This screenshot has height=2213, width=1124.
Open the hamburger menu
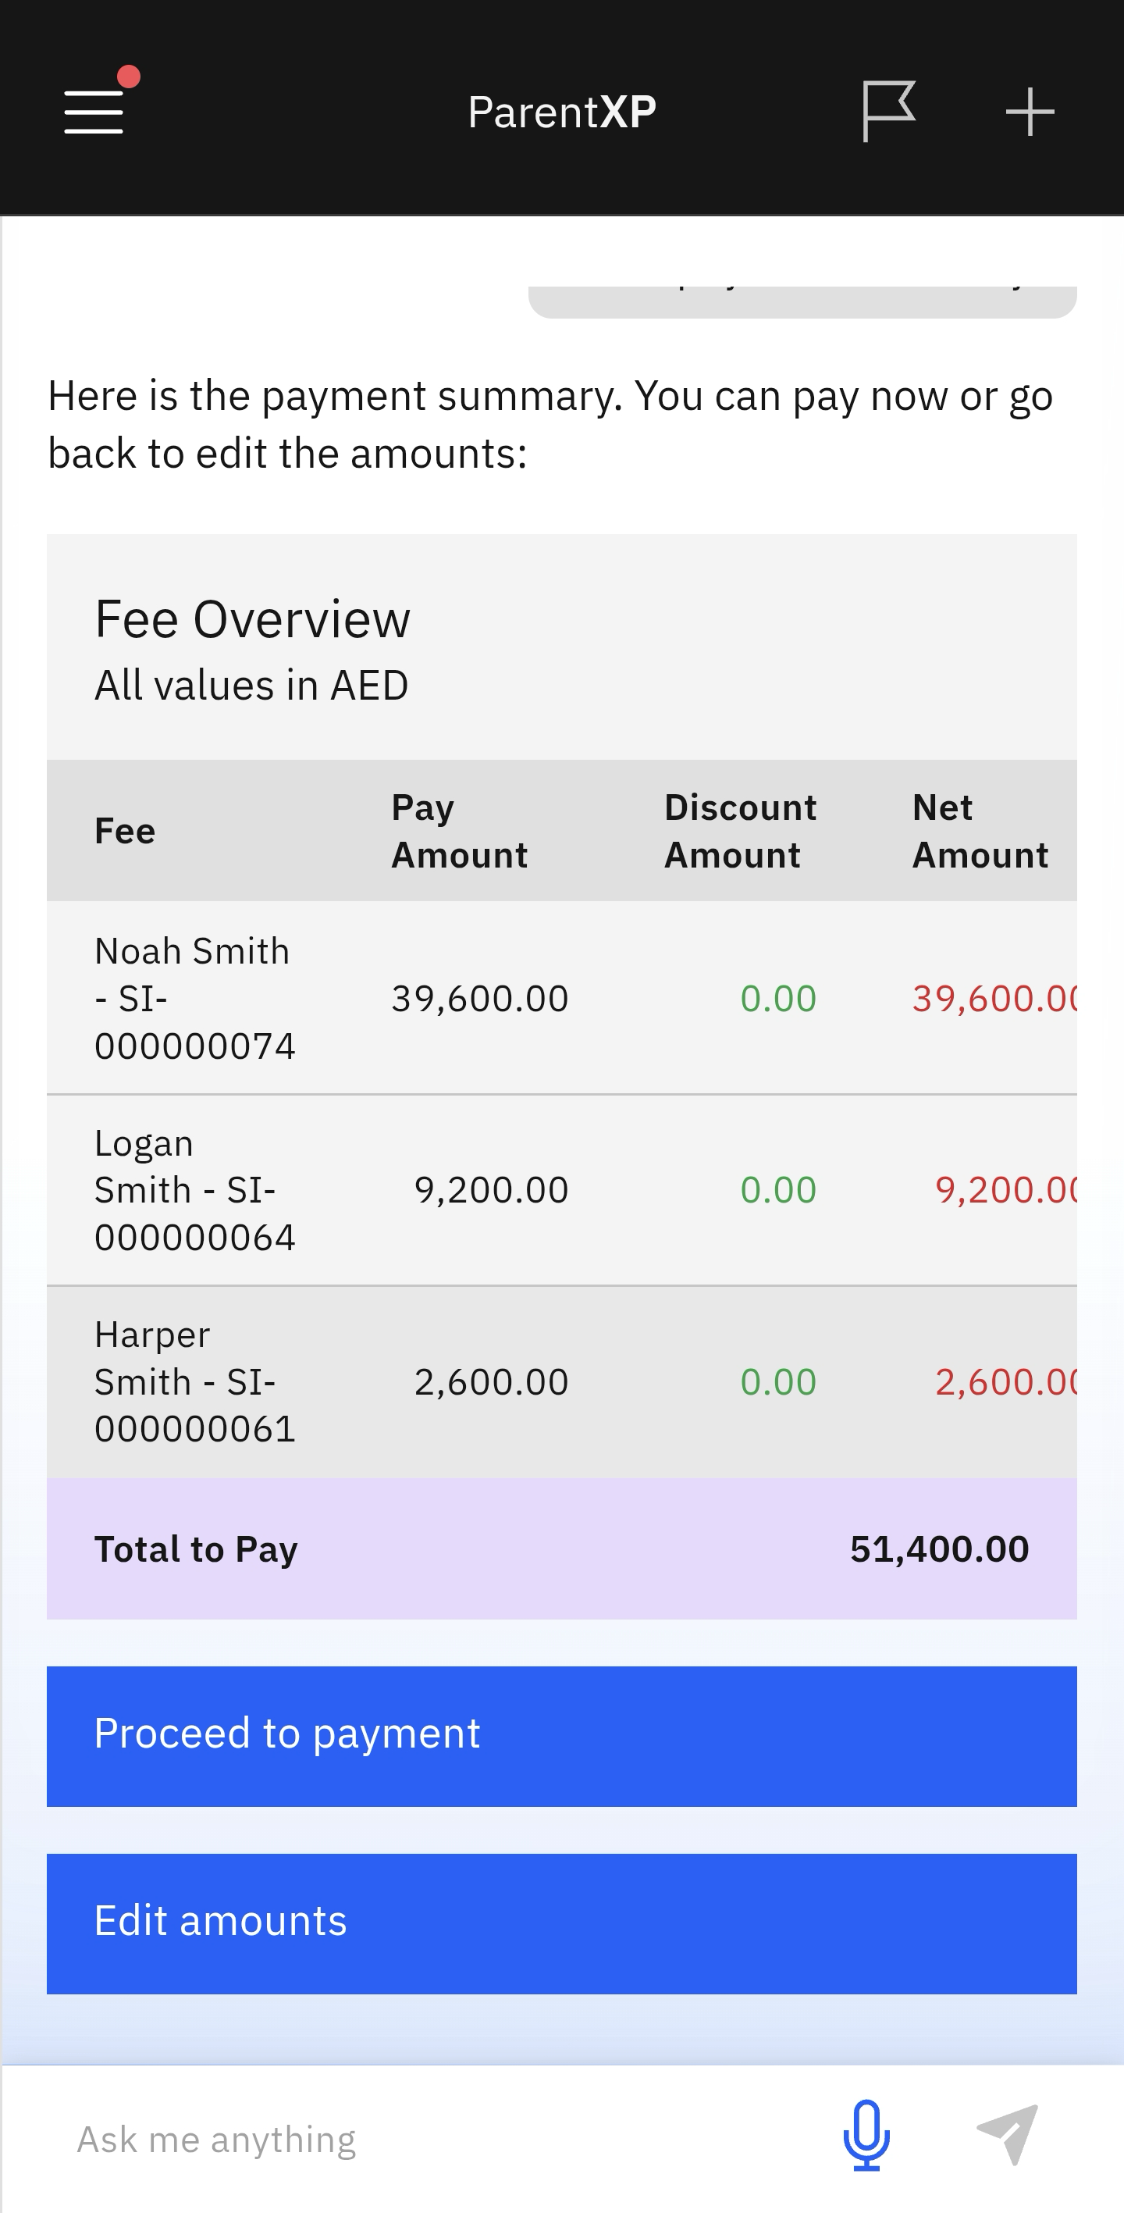click(94, 112)
